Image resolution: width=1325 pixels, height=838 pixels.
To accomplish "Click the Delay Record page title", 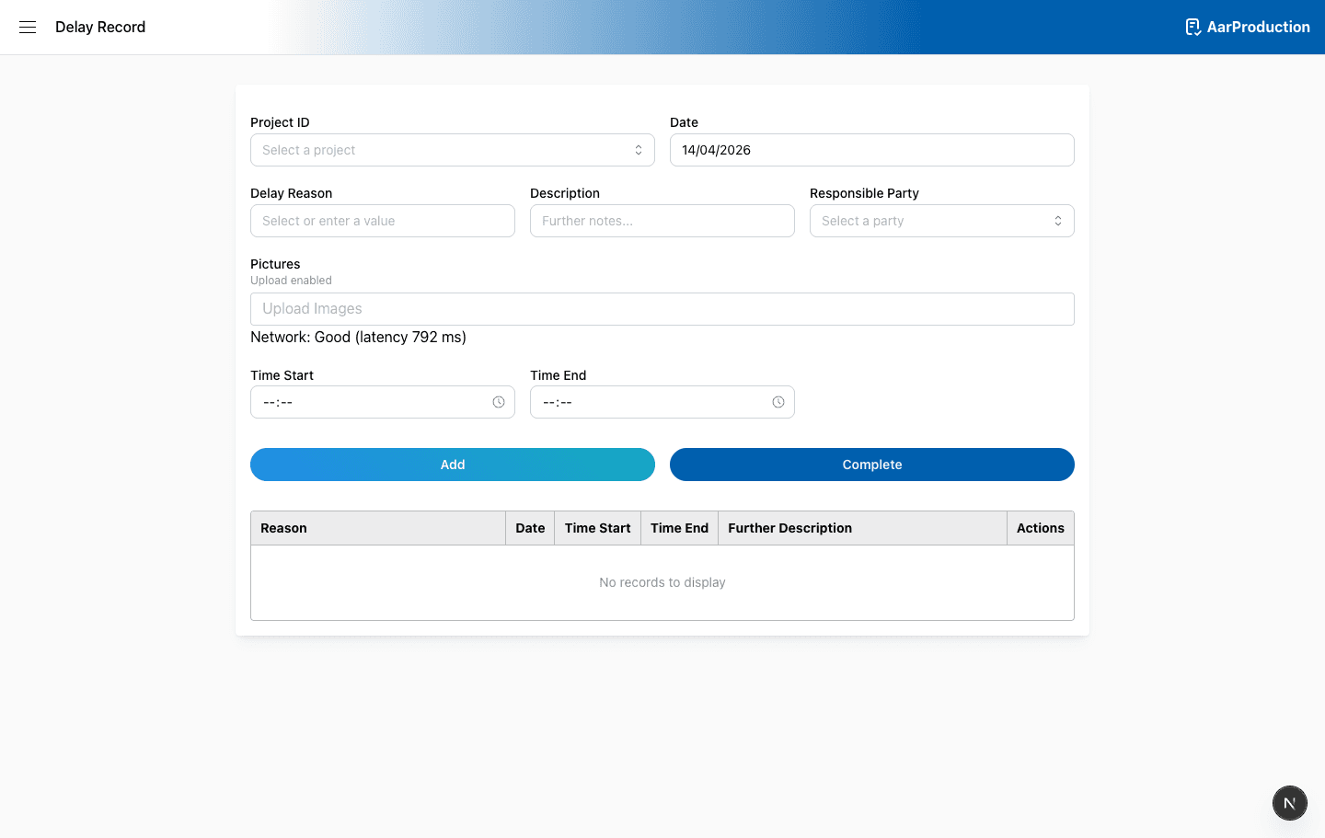I will pos(100,27).
